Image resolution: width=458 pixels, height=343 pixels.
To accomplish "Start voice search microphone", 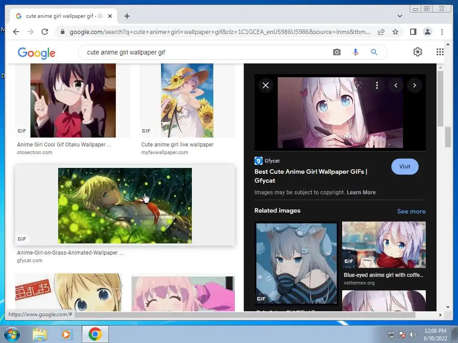I will coord(355,52).
